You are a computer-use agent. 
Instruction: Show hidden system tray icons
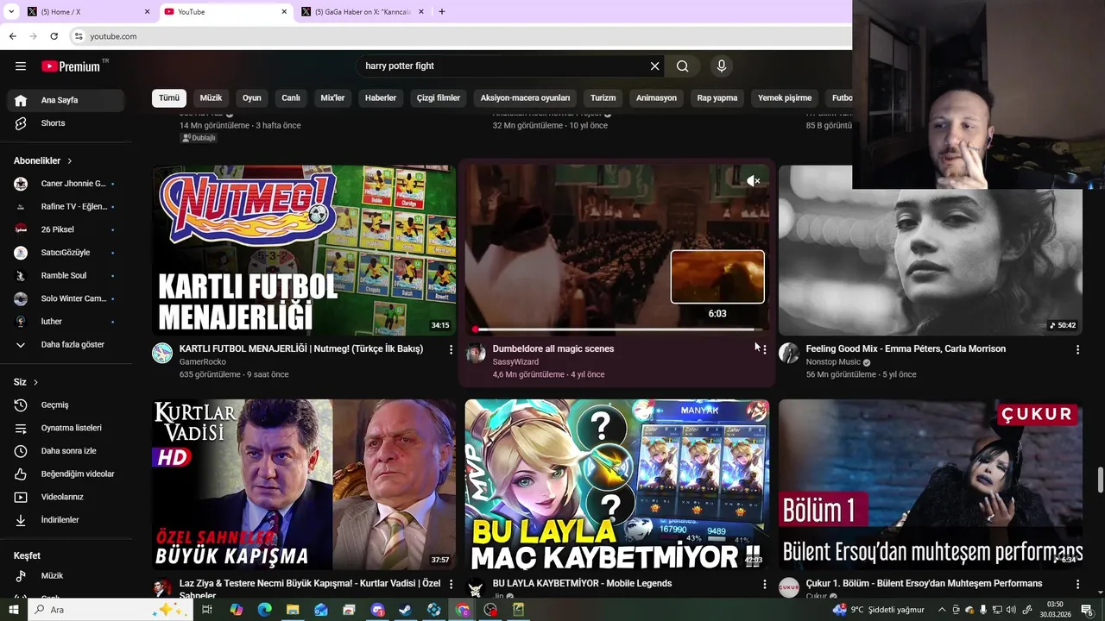pyautogui.click(x=942, y=610)
